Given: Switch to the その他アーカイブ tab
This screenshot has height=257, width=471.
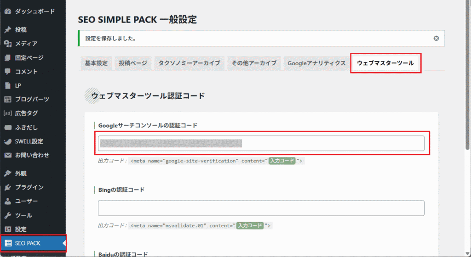Looking at the screenshot, I should point(254,63).
